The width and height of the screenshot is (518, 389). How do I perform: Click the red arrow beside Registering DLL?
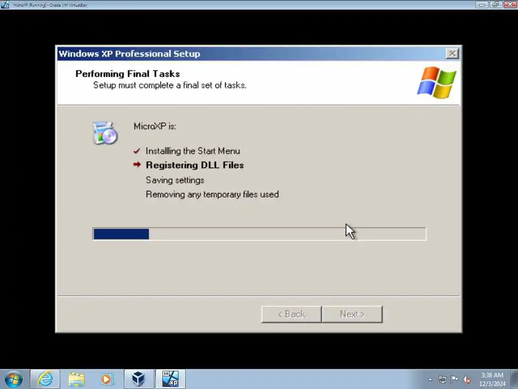click(137, 165)
